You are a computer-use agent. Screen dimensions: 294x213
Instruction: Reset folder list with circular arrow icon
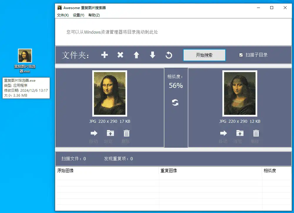(x=169, y=55)
